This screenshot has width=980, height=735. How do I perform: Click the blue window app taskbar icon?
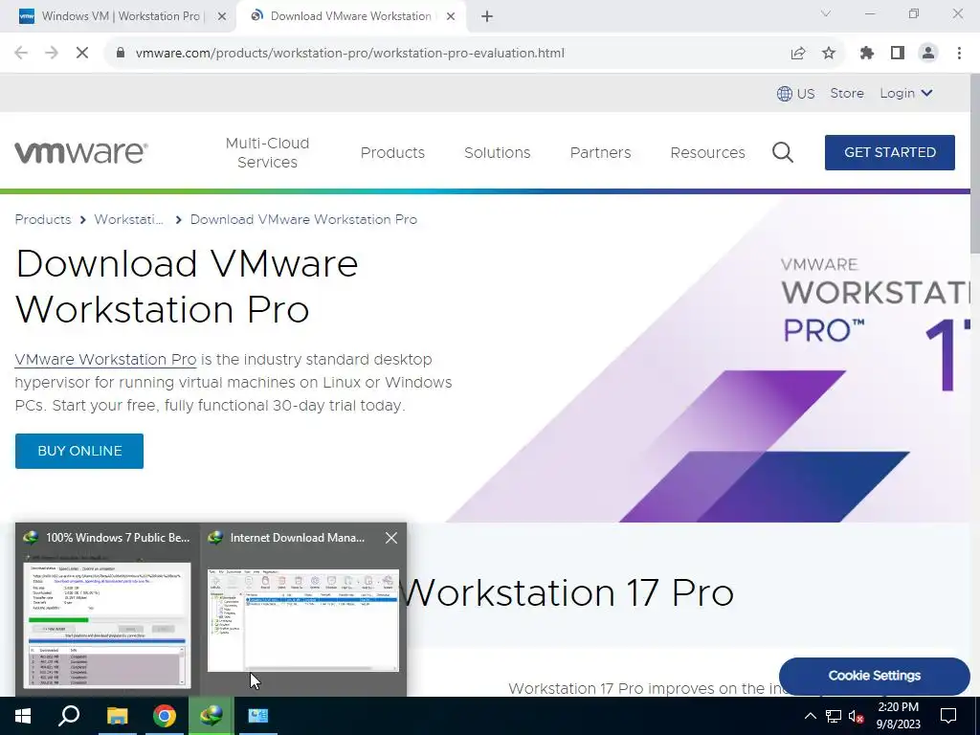pyautogui.click(x=258, y=716)
